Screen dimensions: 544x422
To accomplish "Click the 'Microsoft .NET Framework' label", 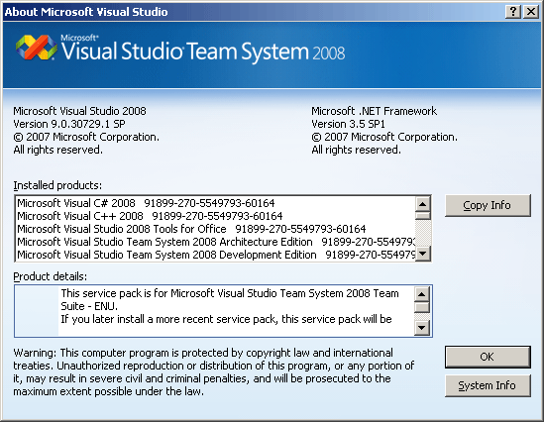I will [374, 111].
